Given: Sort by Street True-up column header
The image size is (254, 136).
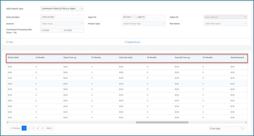Looking at the screenshot, I should pyautogui.click(x=70, y=57).
